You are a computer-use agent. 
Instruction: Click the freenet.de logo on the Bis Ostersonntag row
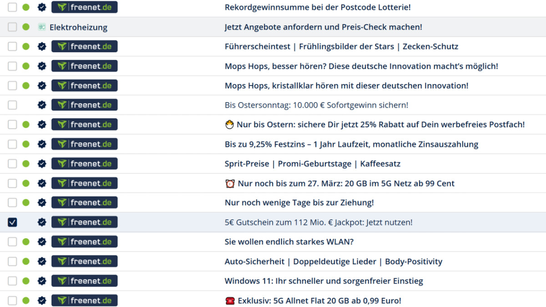tap(84, 105)
